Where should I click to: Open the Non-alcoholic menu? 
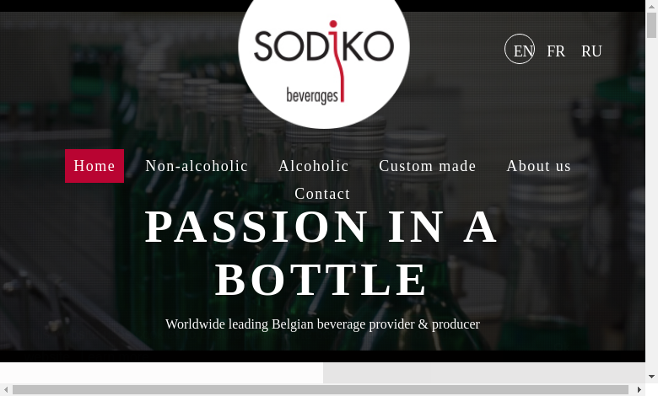197,166
